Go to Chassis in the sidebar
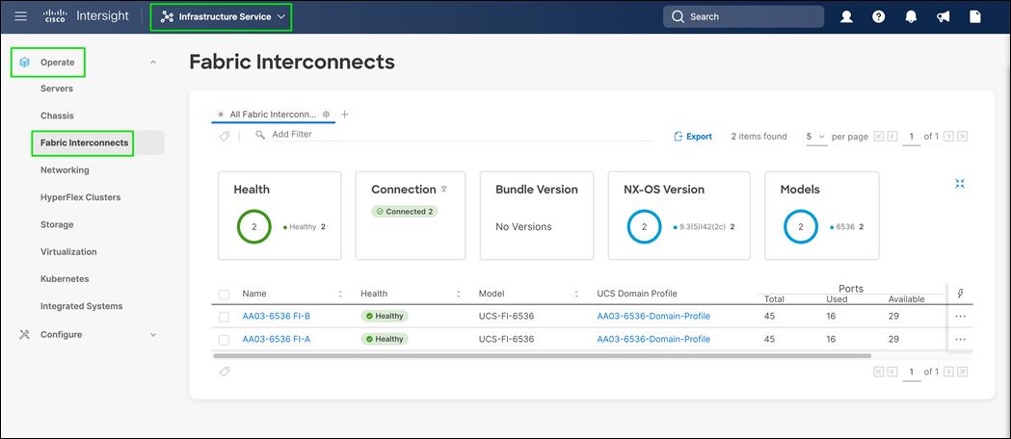1011x439 pixels. (x=57, y=116)
